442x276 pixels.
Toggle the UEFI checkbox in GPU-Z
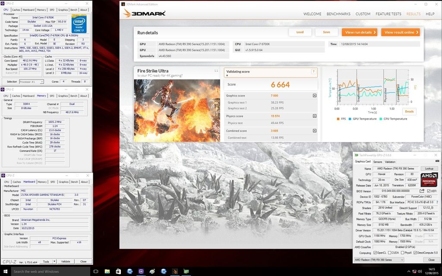click(x=429, y=191)
